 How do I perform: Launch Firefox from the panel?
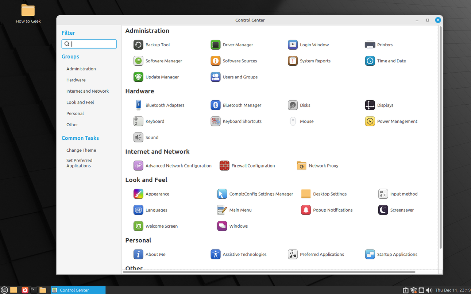[25, 290]
